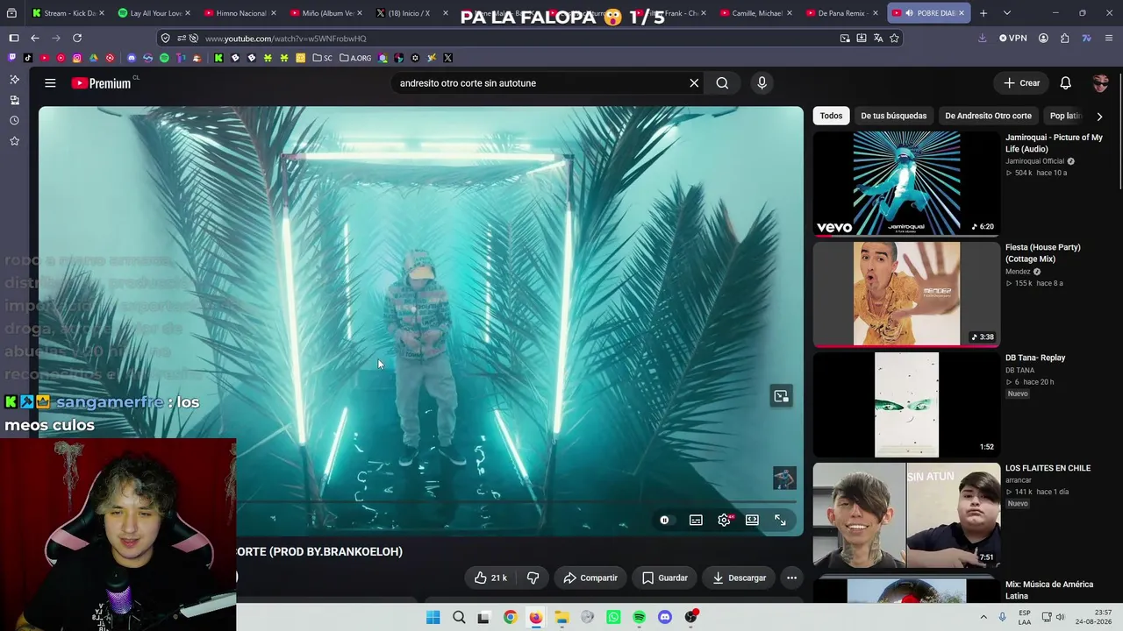The width and height of the screenshot is (1123, 631).
Task: Open the YouTube guide hamburger menu
Action: coord(50,83)
